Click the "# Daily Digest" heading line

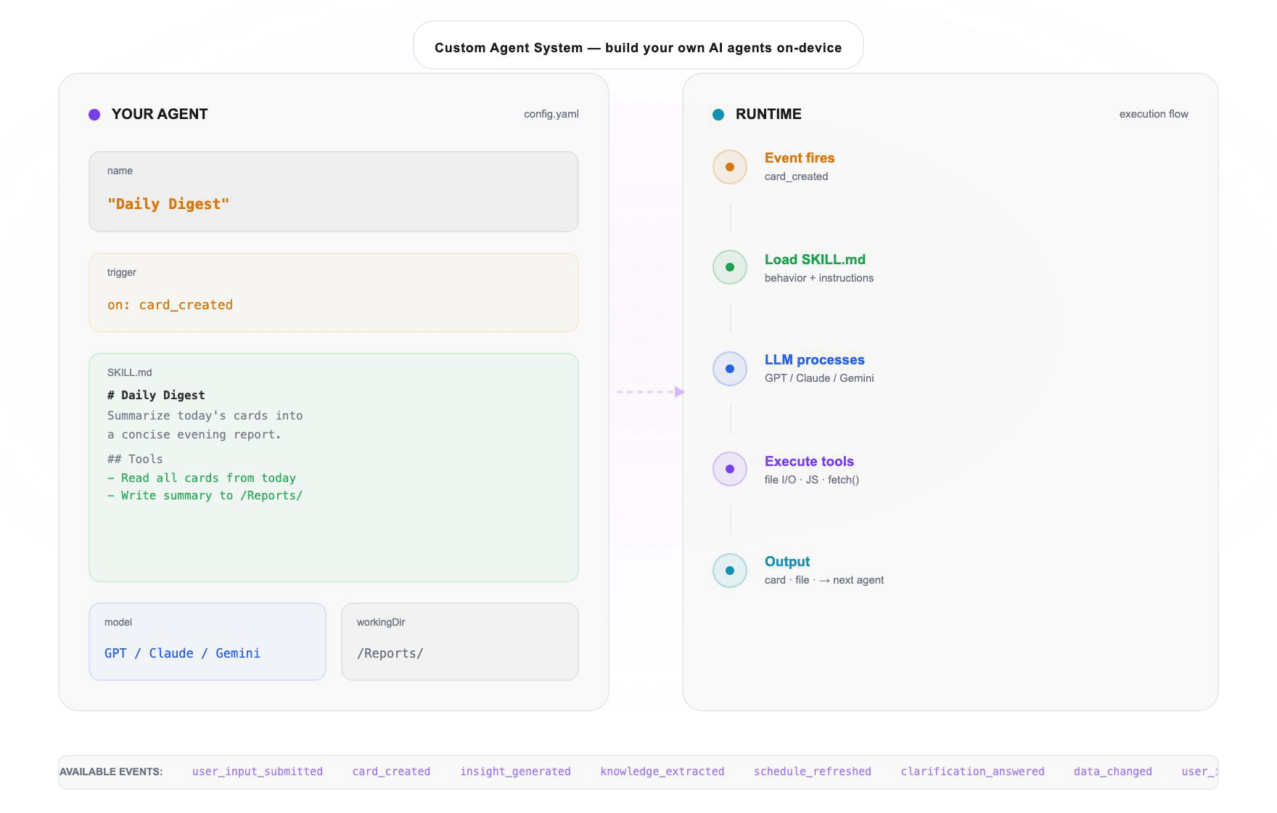(x=156, y=395)
